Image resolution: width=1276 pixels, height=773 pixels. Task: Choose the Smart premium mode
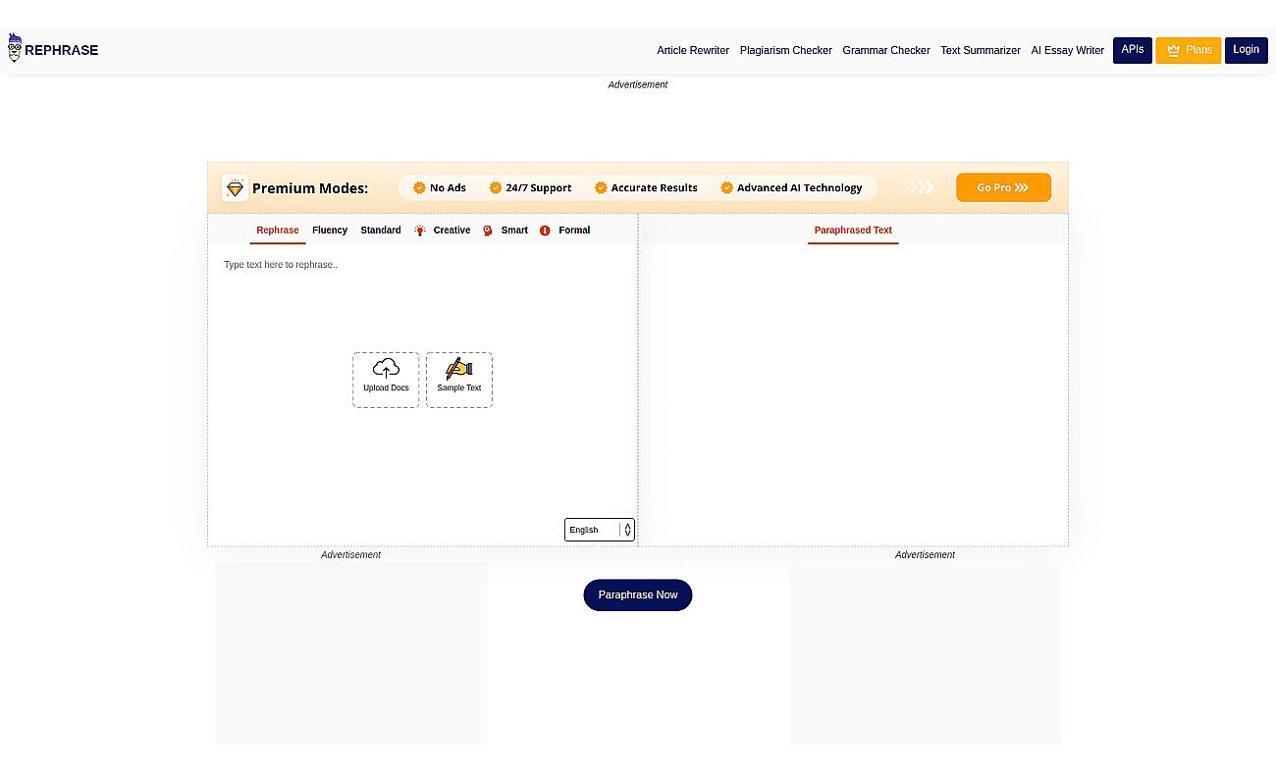[514, 231]
